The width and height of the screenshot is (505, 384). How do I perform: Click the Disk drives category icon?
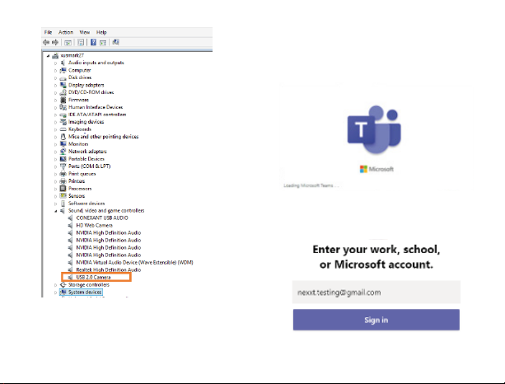[63, 77]
